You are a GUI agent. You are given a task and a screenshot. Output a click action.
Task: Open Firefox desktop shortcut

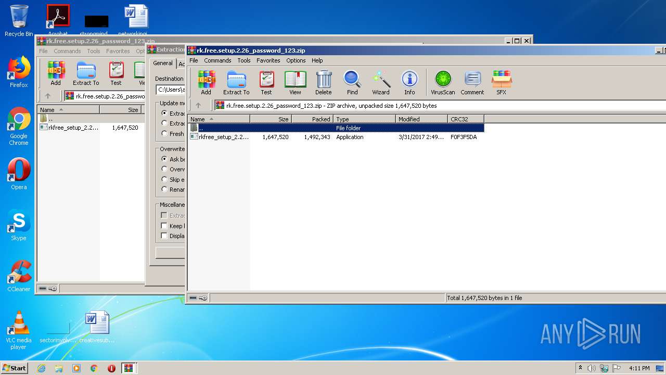pos(19,72)
